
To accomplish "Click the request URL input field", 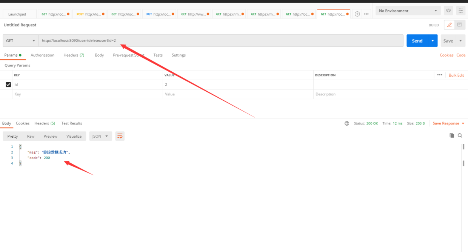I will pos(221,41).
